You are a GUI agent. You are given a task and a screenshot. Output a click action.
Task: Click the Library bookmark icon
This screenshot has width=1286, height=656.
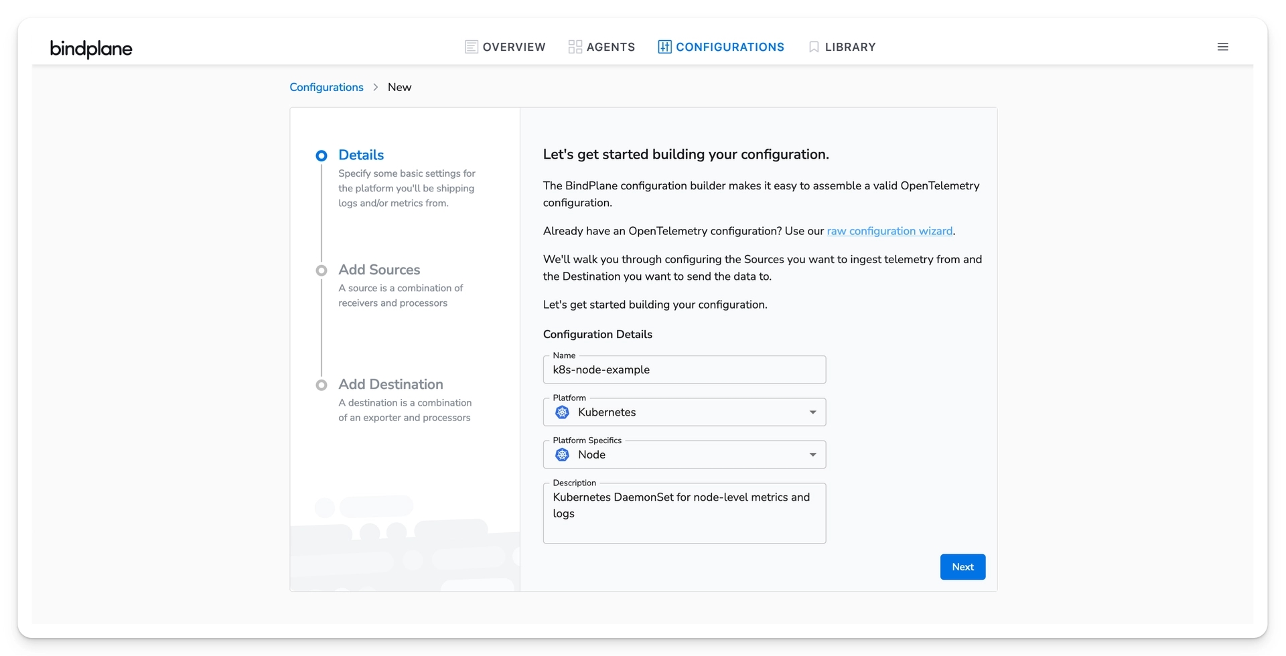tap(813, 46)
